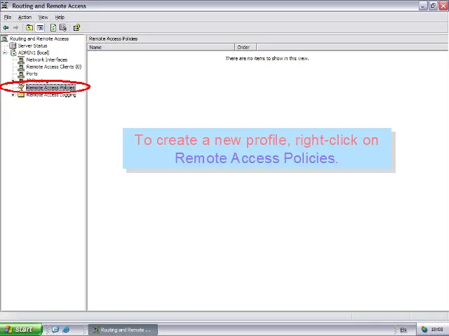Image resolution: width=449 pixels, height=336 pixels.
Task: Click the 18:08 taskbar clock
Action: point(437,330)
